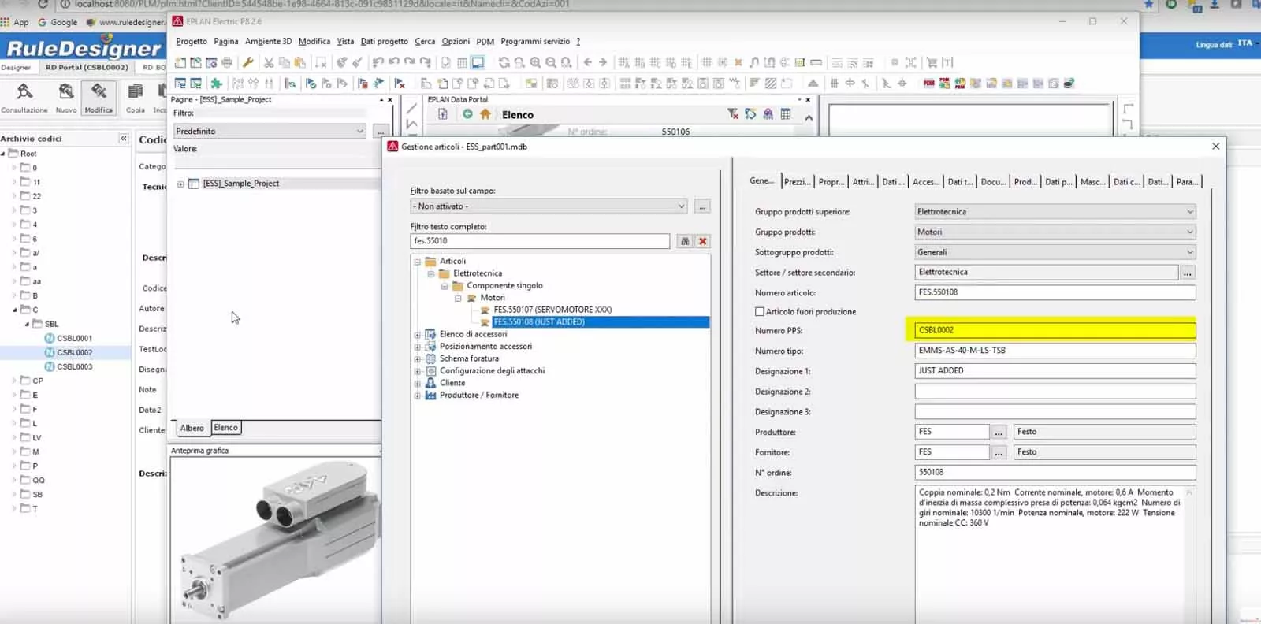1261x624 pixels.
Task: Click the green back icon in EPLAN Data Portal
Action: 467,114
